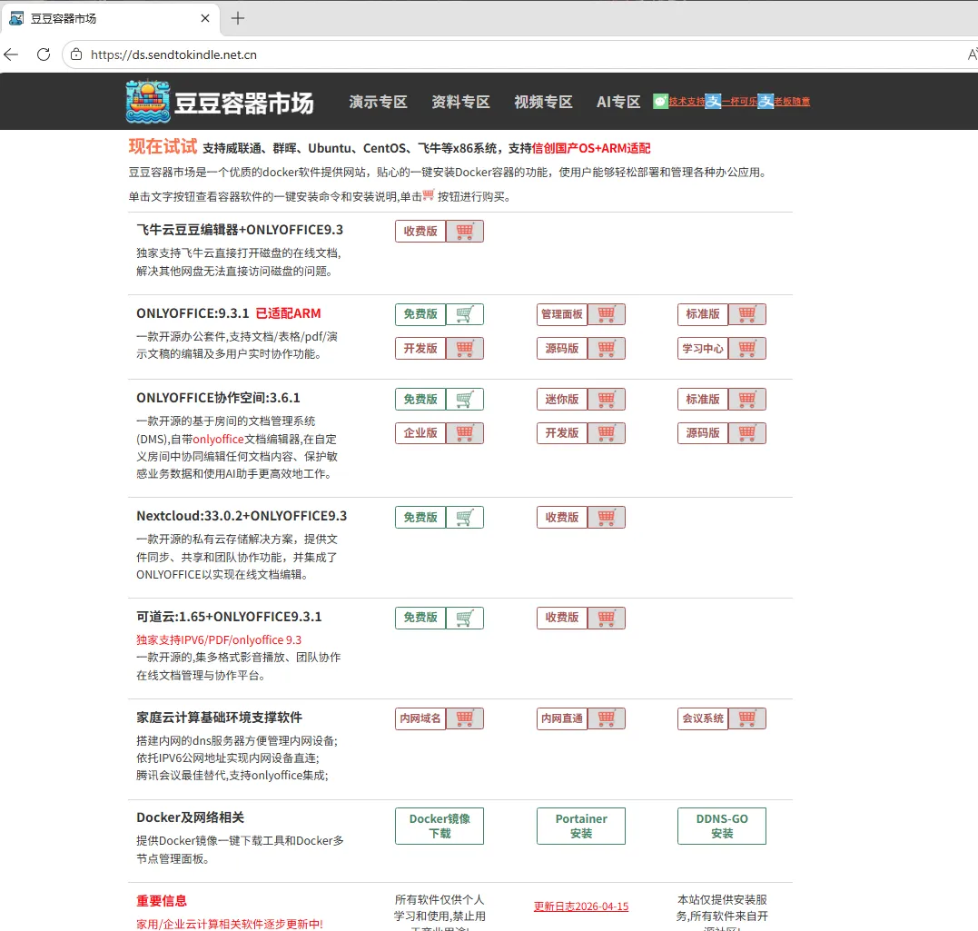This screenshot has width=978, height=931.
Task: Click the DDNS-GO 安装 button
Action: coord(721,826)
